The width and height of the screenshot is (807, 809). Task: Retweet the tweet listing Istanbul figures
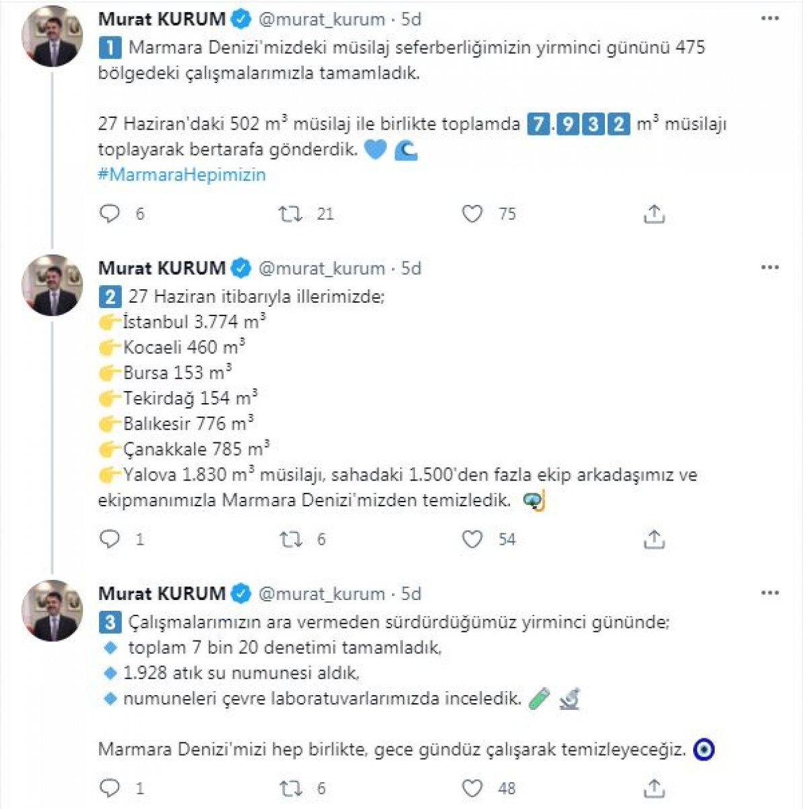point(291,539)
